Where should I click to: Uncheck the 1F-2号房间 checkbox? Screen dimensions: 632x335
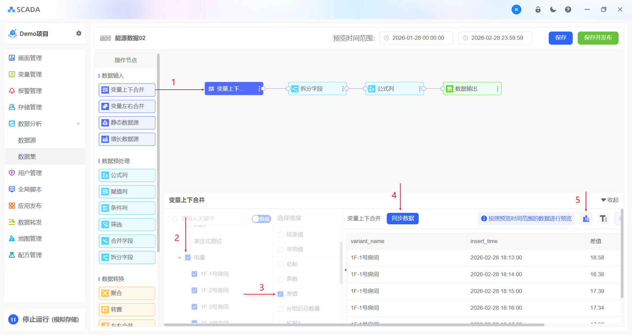(x=194, y=290)
